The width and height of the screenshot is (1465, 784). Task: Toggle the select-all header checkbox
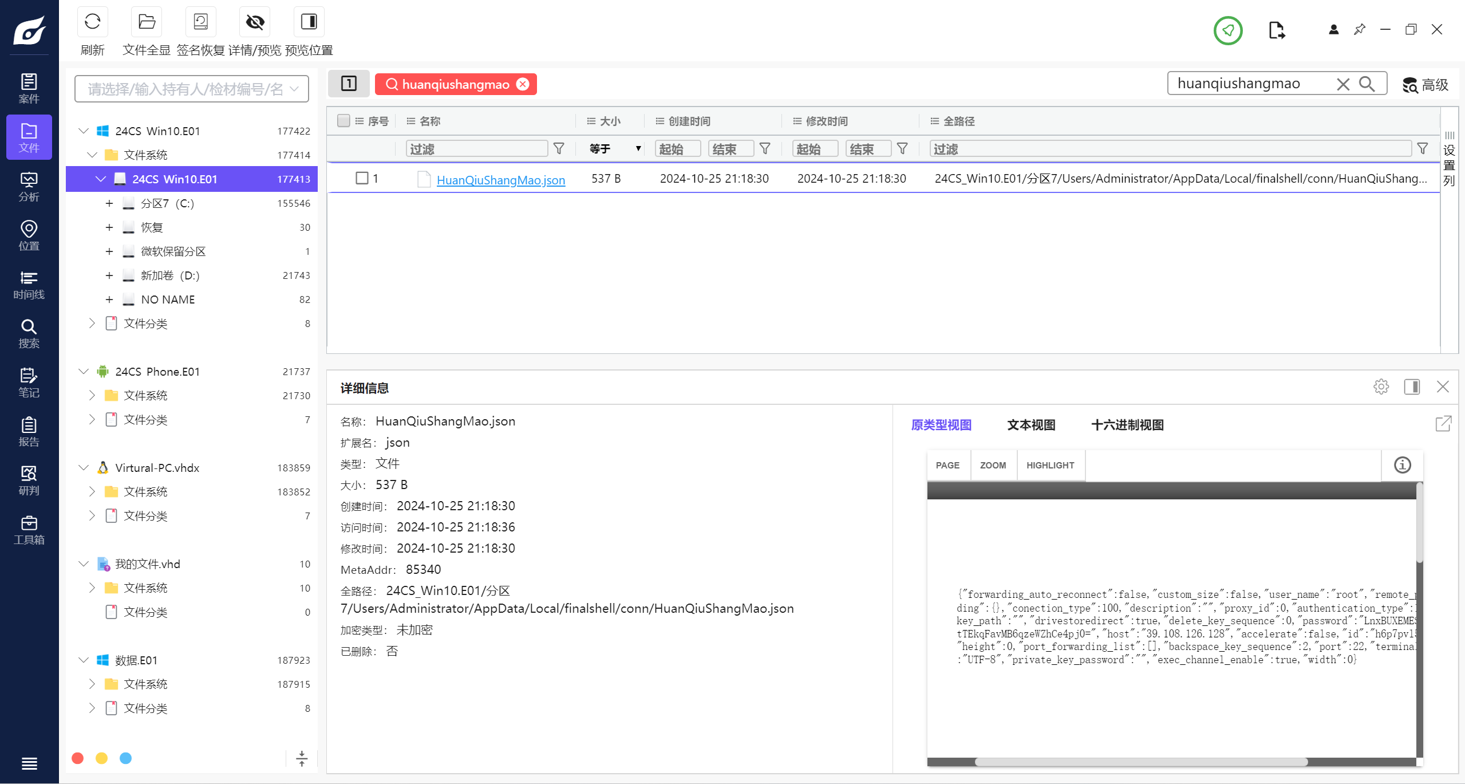pos(343,121)
